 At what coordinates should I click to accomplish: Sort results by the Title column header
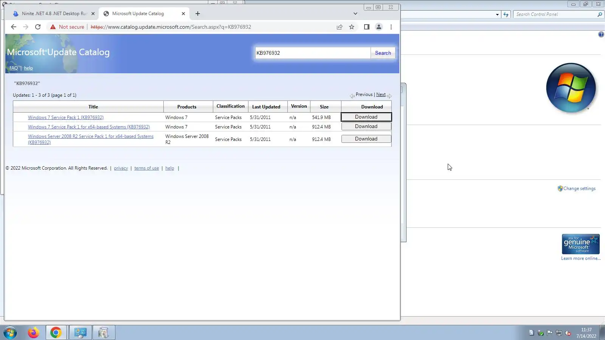[x=93, y=107]
